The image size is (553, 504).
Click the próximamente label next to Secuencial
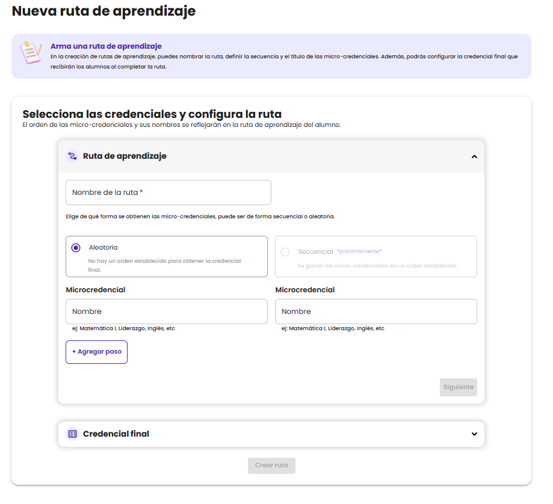click(x=359, y=251)
